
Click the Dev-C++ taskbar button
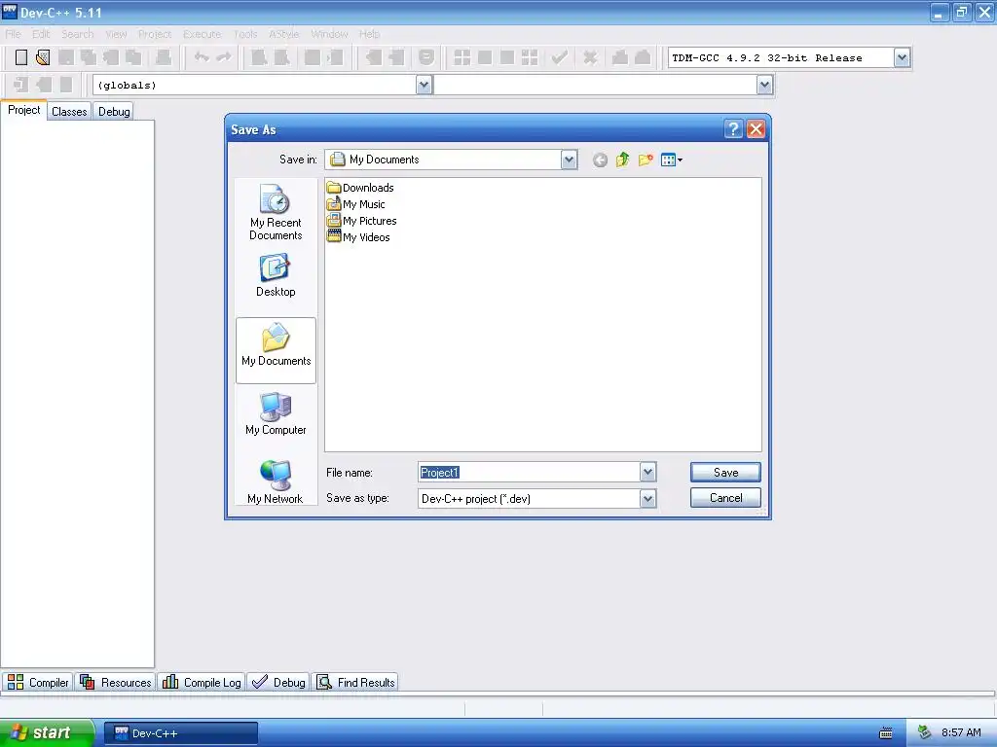click(180, 733)
